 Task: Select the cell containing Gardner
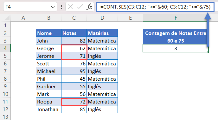tap(49, 86)
